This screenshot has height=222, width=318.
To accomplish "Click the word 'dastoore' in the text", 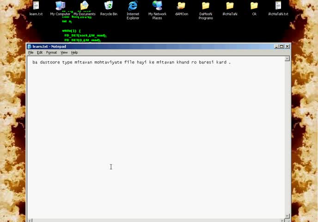I will coord(50,62).
